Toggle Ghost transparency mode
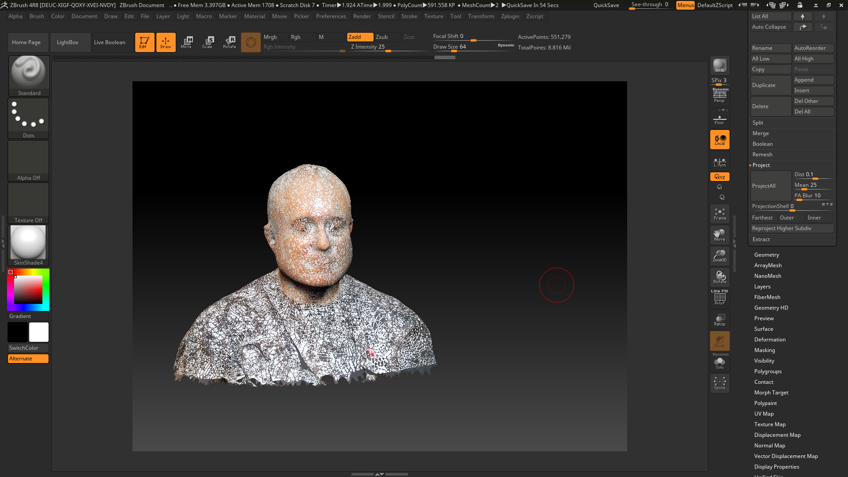Screen dimensions: 848x477 point(719,341)
